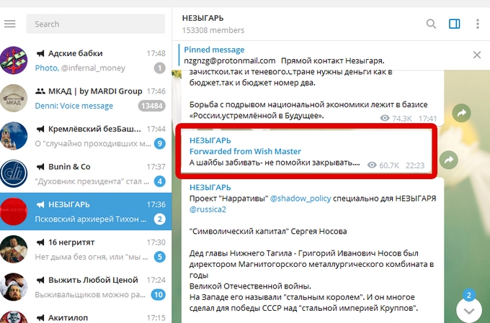The width and height of the screenshot is (490, 323).
Task: Click the unread badge 10
Action: coord(158,295)
